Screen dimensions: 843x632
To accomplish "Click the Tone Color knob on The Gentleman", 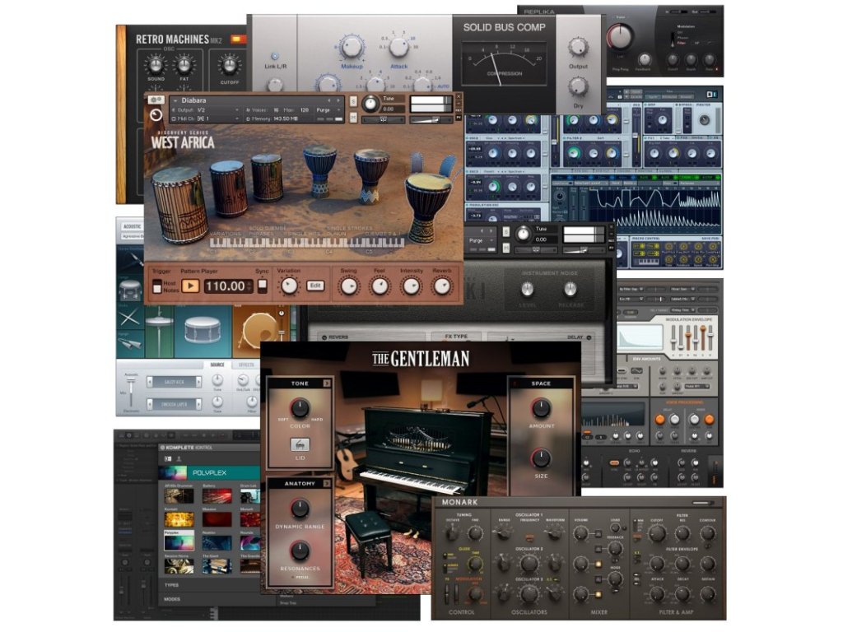I will coord(300,407).
